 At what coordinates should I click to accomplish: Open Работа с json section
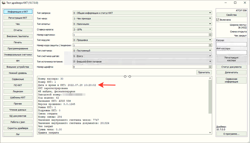point(18,122)
